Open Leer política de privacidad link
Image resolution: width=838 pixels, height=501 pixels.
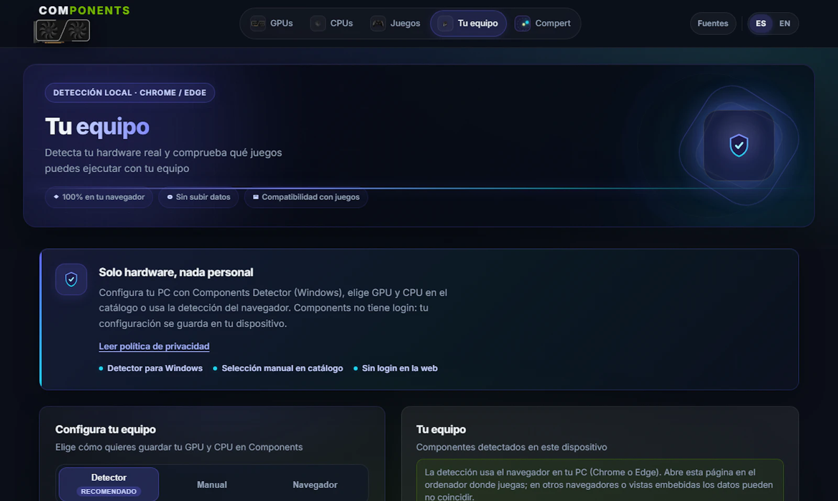coord(154,347)
